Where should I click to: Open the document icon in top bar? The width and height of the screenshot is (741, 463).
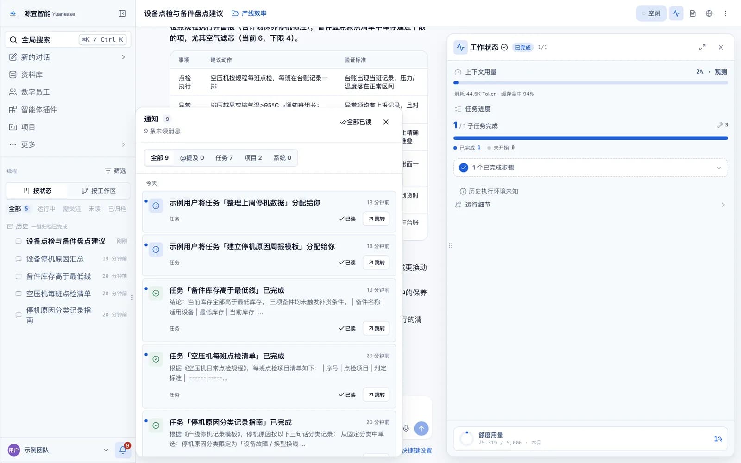click(692, 13)
